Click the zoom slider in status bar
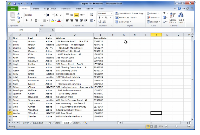The height and width of the screenshot is (135, 200). [x=177, y=126]
